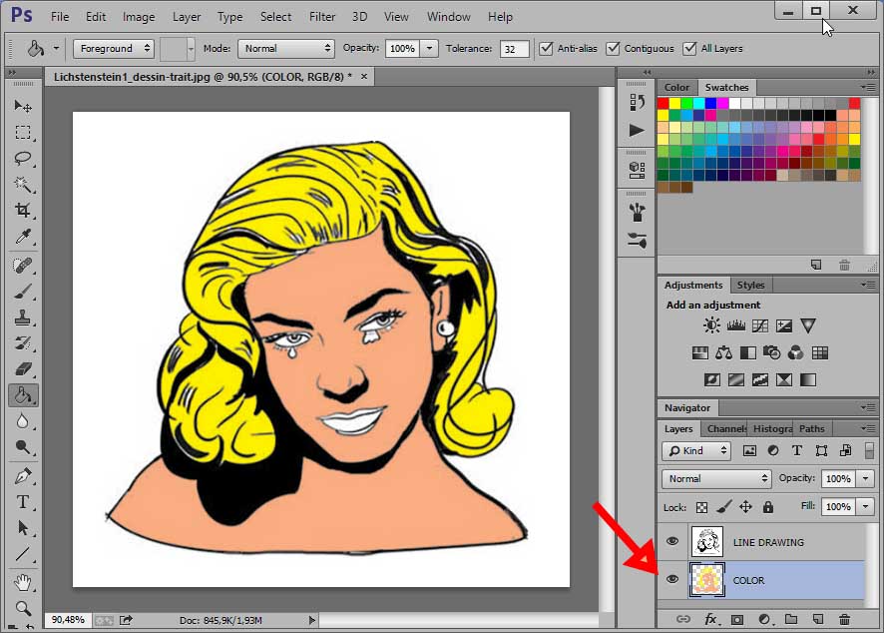Image resolution: width=884 pixels, height=633 pixels.
Task: Toggle lock transparent pixels
Action: tap(701, 507)
